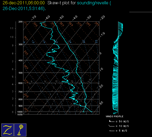Image resolution: width=152 pixels, height=137 pixels.
Task: Click the 10 temperature label on right edge
Action: 101,70
